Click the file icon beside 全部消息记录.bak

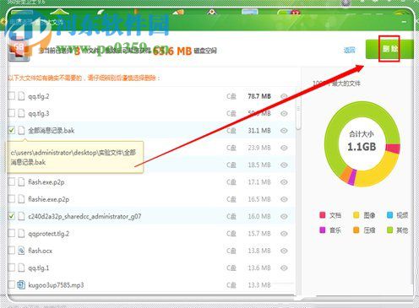pyautogui.click(x=21, y=131)
